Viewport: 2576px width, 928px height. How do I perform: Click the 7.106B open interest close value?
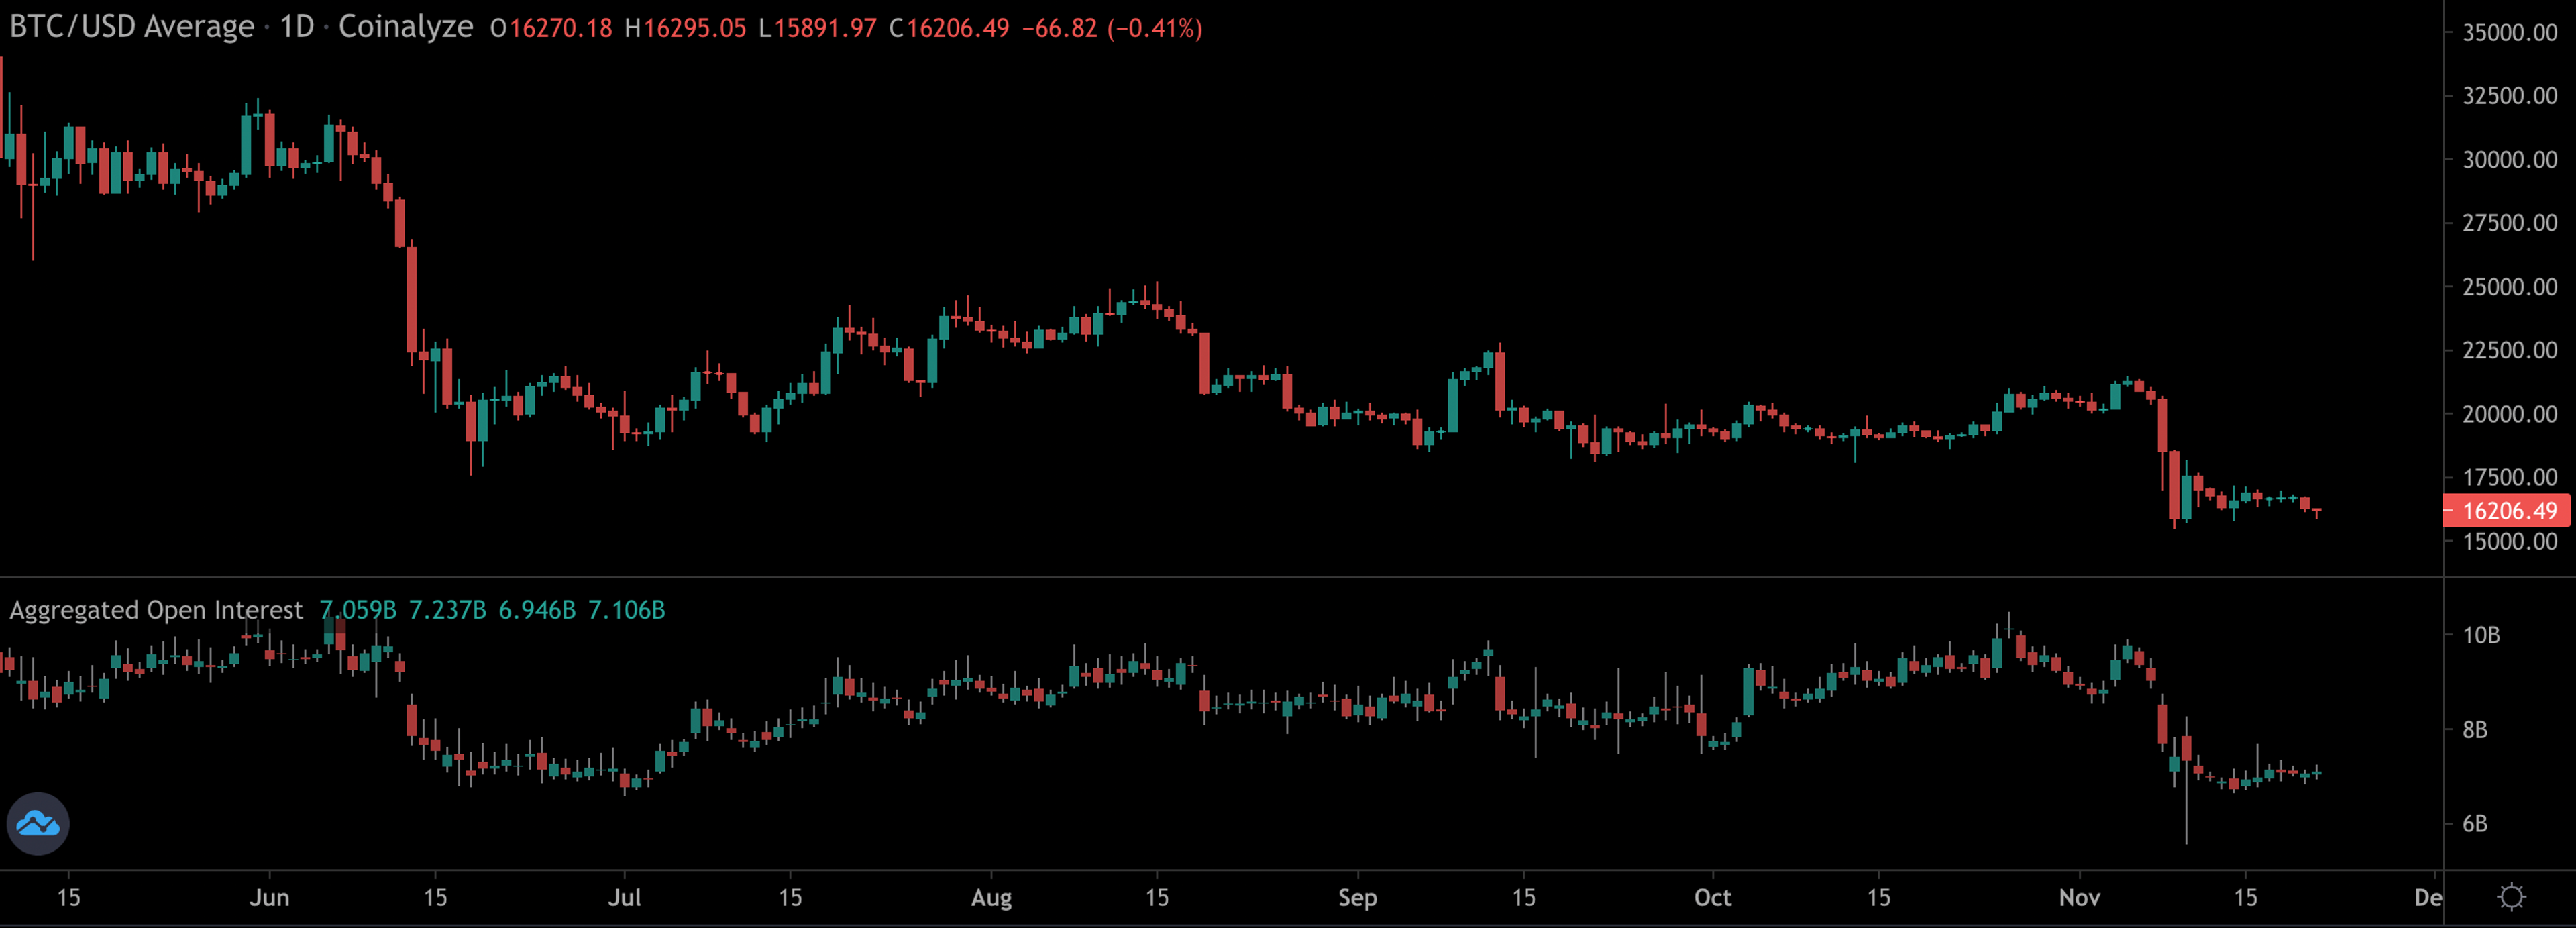pyautogui.click(x=626, y=610)
